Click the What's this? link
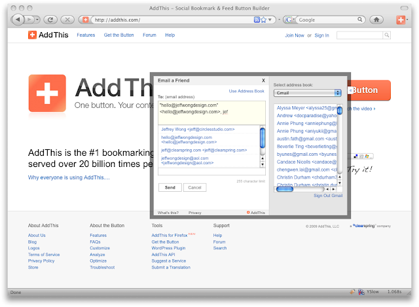 tap(168, 213)
